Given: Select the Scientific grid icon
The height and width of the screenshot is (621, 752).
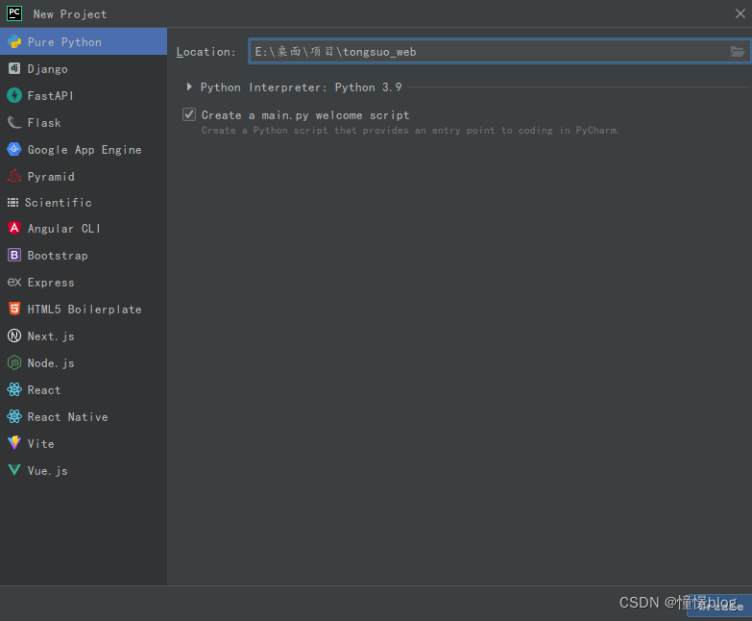Looking at the screenshot, I should coord(12,203).
